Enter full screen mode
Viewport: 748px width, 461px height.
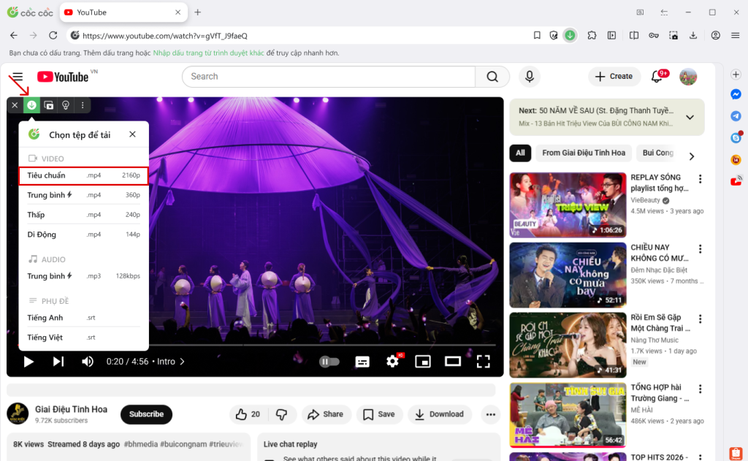[484, 362]
